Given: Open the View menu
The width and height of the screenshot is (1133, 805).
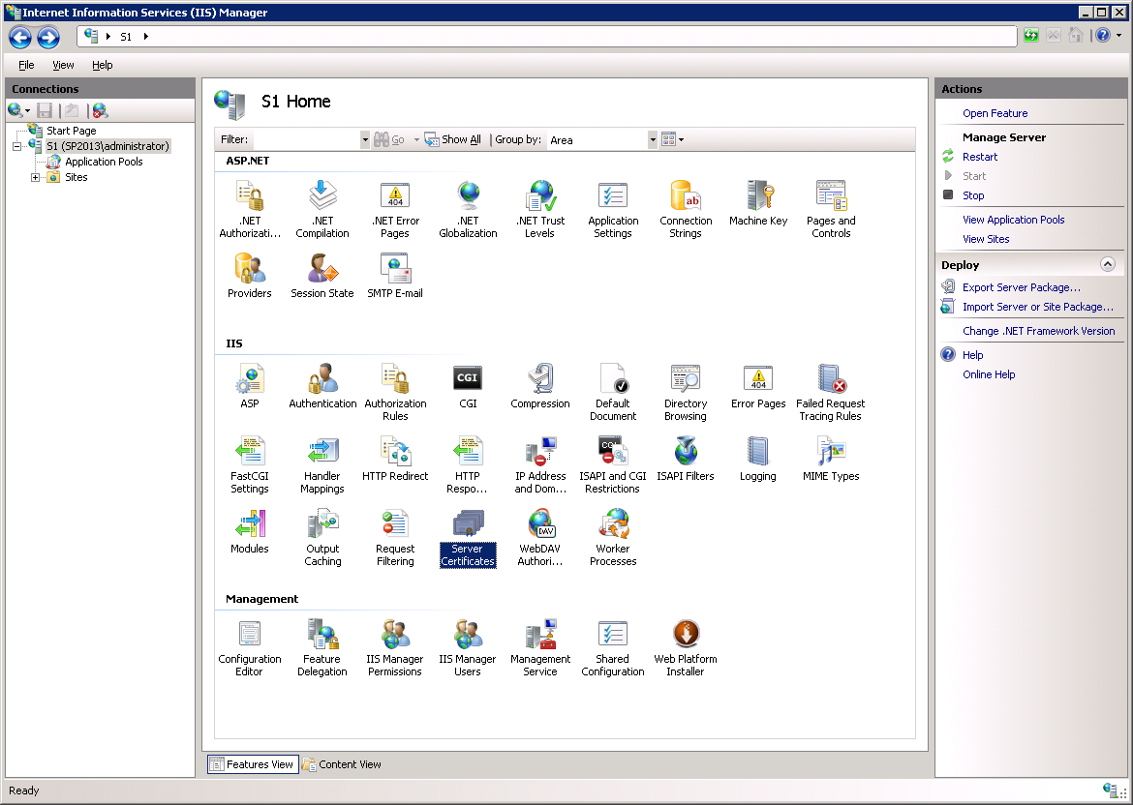Looking at the screenshot, I should click(62, 65).
